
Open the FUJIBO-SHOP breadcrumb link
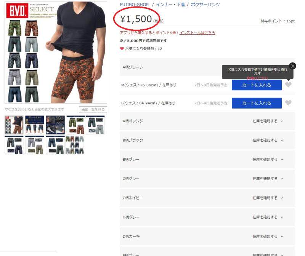(x=134, y=5)
